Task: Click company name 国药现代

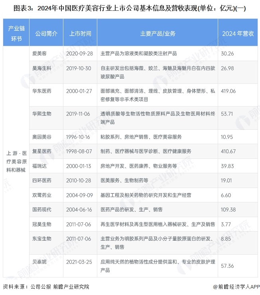Action: 41,210
